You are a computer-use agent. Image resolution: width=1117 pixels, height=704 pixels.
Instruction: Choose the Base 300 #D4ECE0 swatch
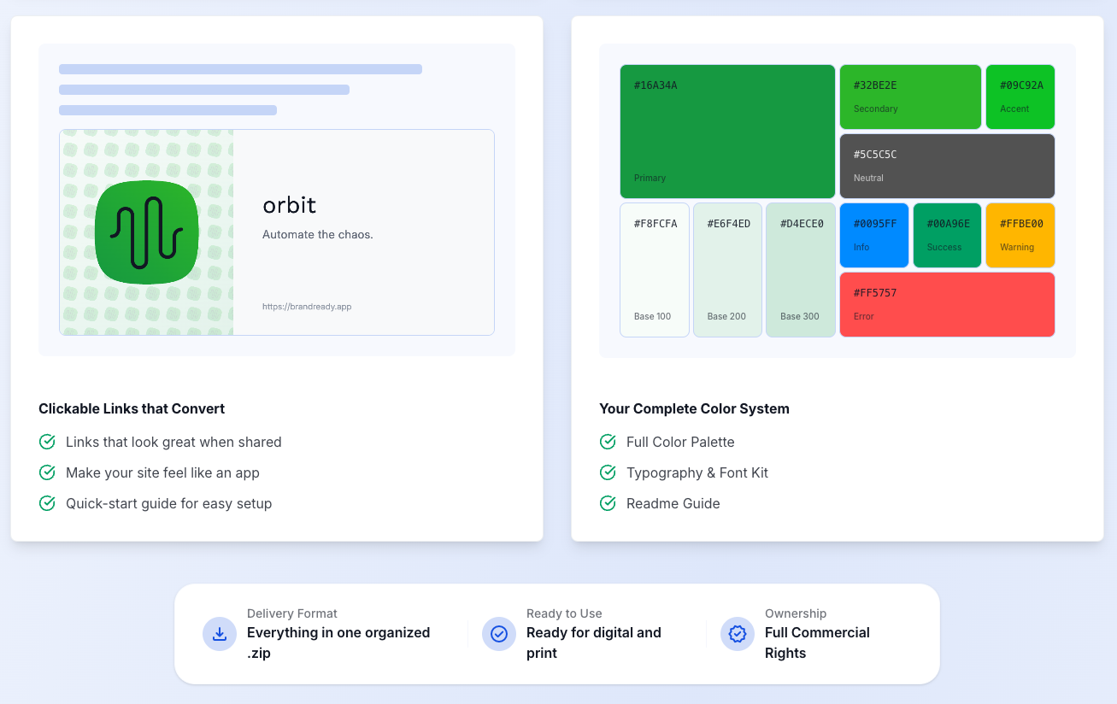click(x=801, y=270)
